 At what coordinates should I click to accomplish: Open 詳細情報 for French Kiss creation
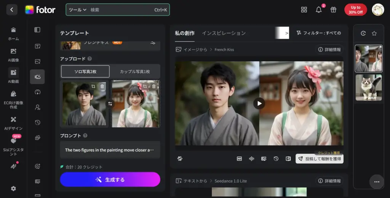click(329, 50)
